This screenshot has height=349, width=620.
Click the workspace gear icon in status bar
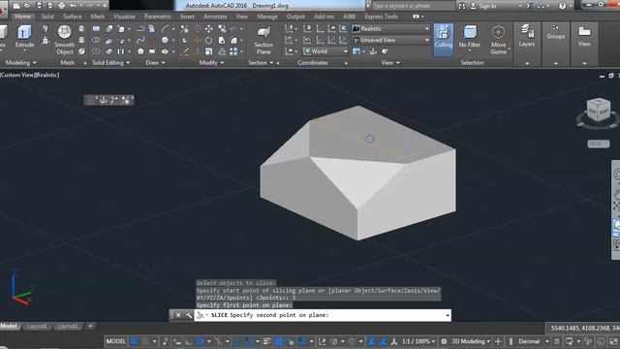pyautogui.click(x=444, y=341)
